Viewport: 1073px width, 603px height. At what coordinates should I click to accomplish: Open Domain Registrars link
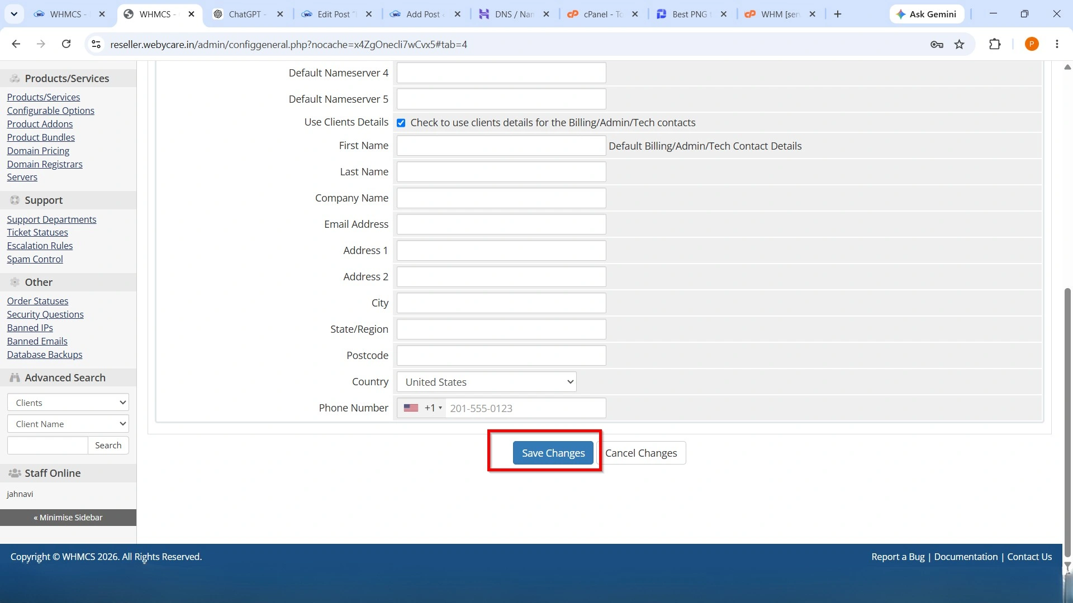point(45,164)
